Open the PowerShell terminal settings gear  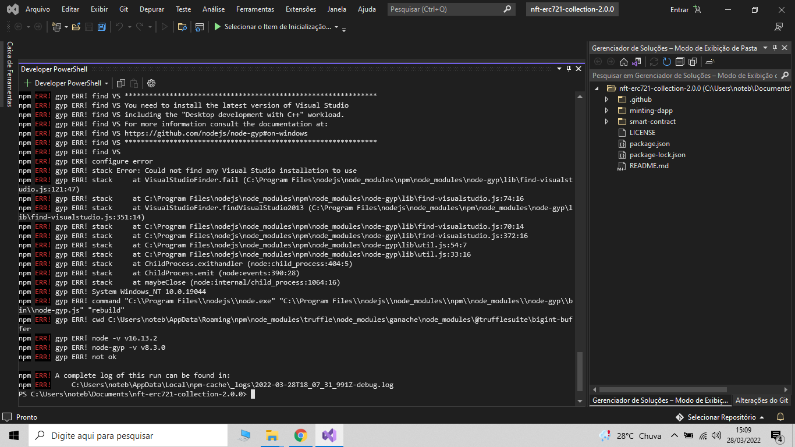pos(151,83)
